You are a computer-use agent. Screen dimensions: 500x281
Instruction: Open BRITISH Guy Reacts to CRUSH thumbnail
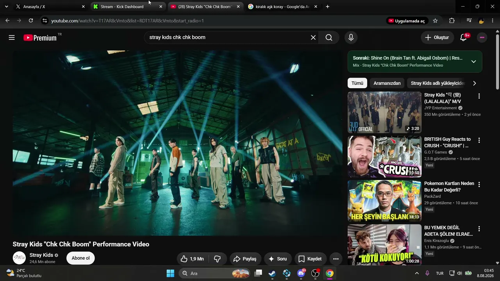pos(385,157)
